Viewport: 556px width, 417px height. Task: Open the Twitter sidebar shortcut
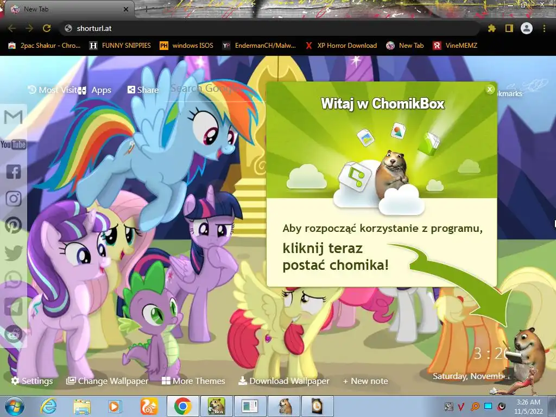[14, 253]
